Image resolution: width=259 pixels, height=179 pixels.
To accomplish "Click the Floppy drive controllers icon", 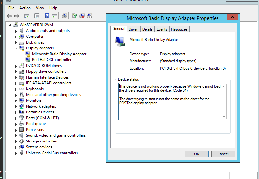I will coord(22,71).
